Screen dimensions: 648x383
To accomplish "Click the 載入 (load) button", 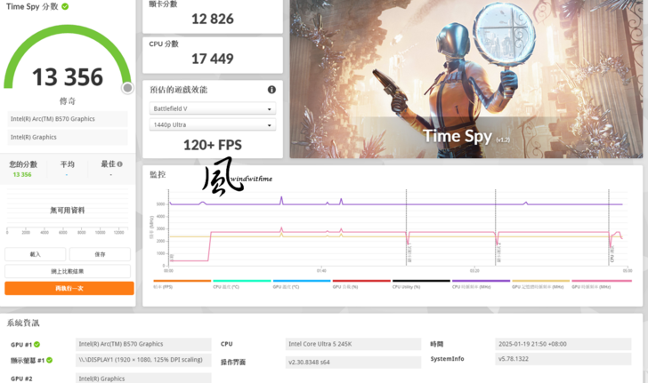I will [35, 254].
